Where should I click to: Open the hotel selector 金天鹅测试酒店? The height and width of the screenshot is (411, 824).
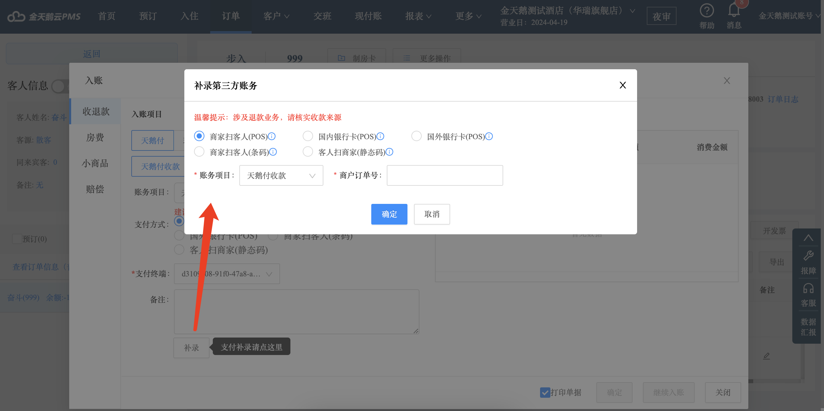click(x=568, y=11)
